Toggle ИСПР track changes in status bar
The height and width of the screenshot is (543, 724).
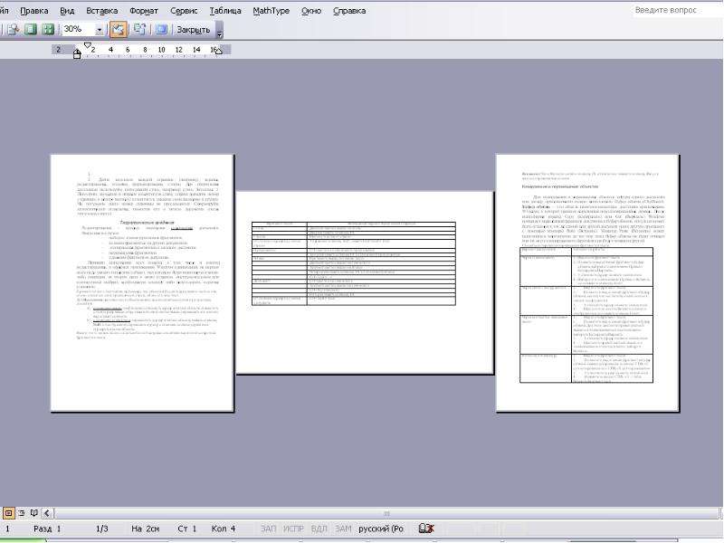coord(293,529)
